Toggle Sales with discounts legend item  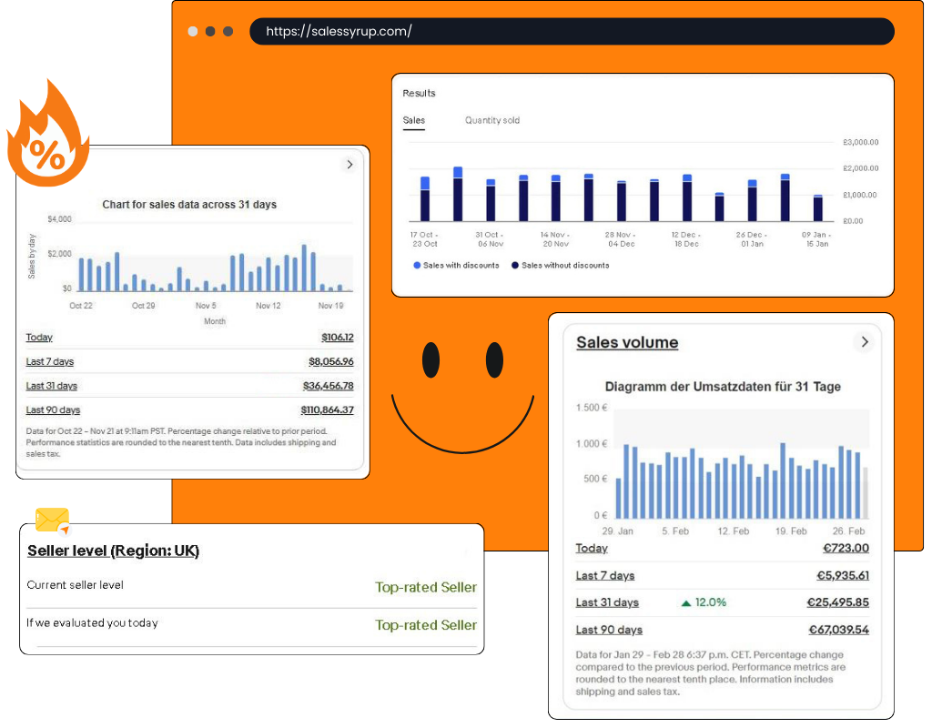456,266
